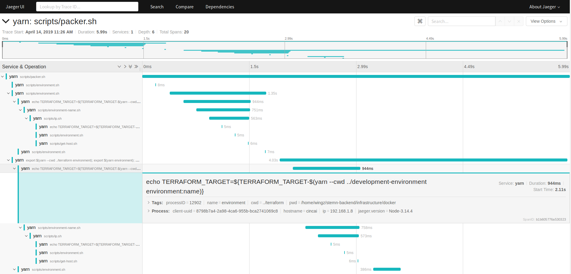Go to Jaeger UI home
Viewport: 571px width, 274px height.
[15, 7]
